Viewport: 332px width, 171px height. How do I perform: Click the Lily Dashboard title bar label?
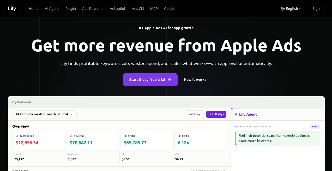point(21,102)
